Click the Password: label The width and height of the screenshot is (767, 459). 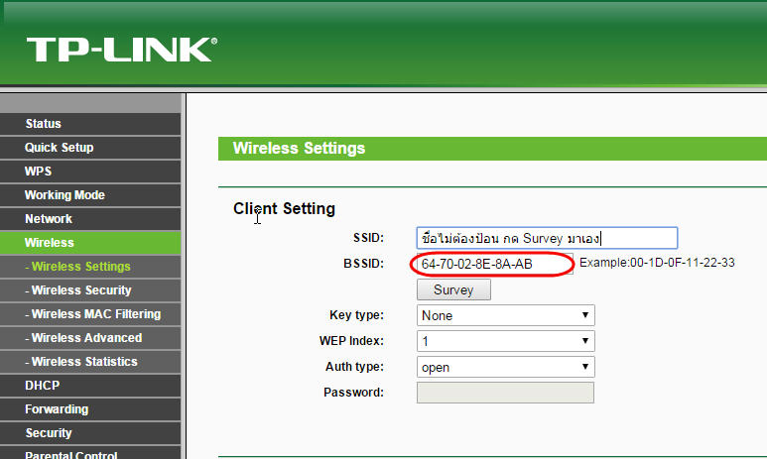pyautogui.click(x=353, y=393)
